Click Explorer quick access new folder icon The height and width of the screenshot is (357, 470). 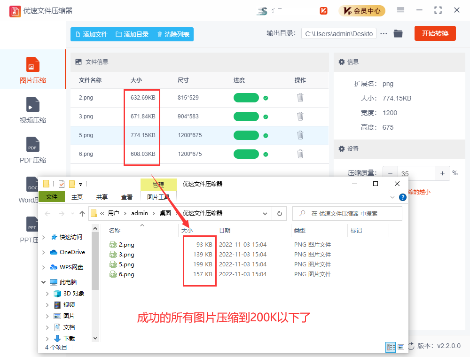coord(72,184)
